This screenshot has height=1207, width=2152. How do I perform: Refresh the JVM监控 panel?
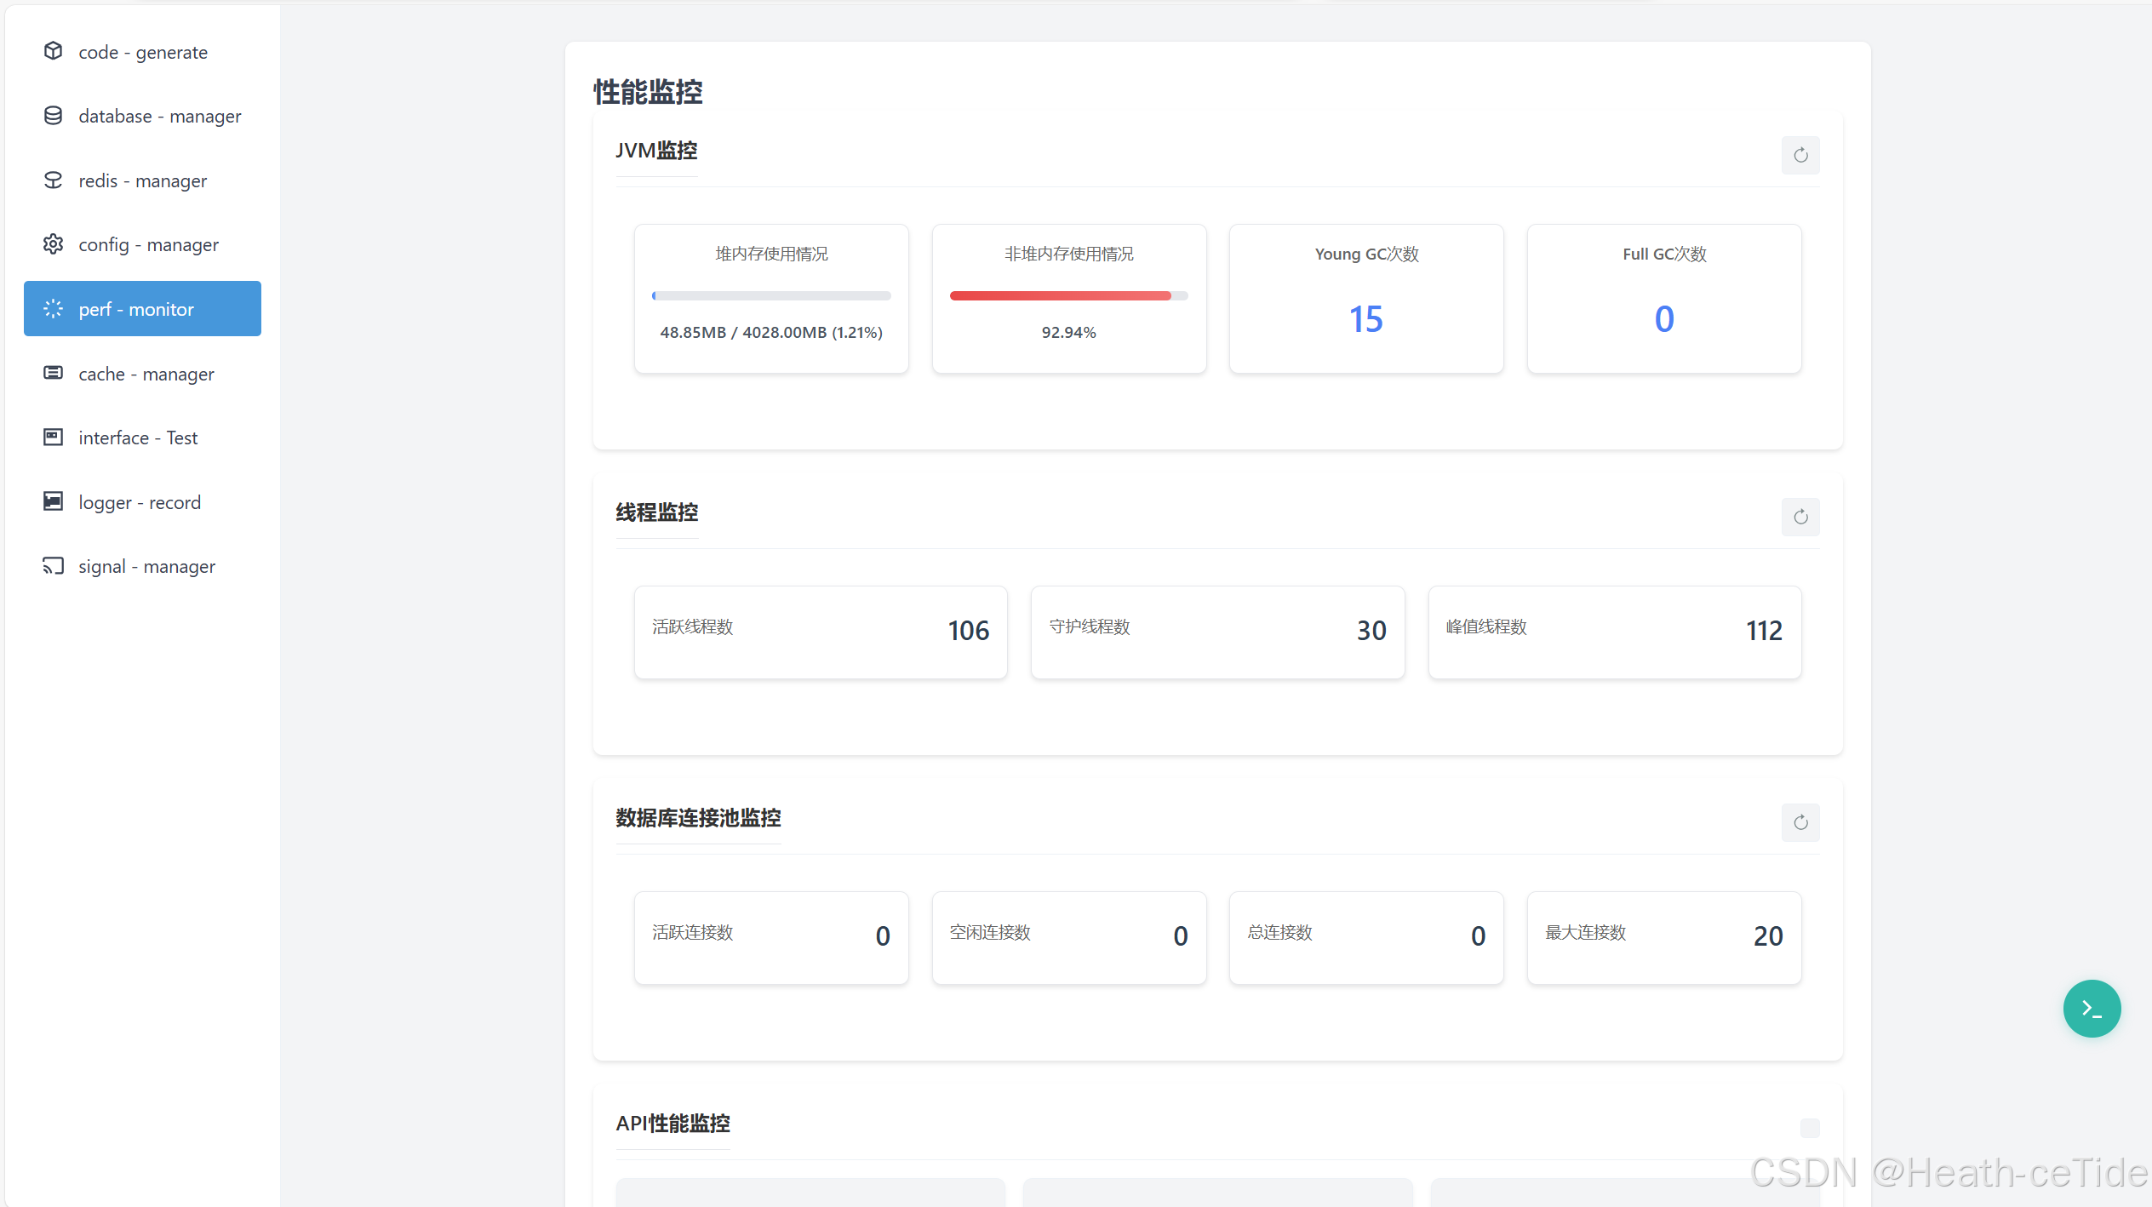pyautogui.click(x=1800, y=155)
